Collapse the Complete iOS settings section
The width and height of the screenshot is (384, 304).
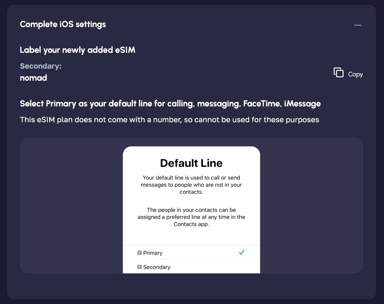[358, 25]
